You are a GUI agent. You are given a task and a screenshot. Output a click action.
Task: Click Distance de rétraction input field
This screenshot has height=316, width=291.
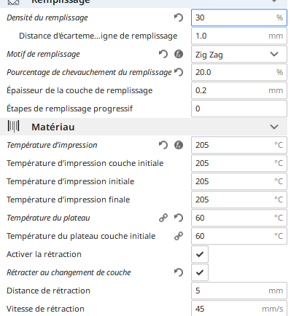click(x=239, y=291)
